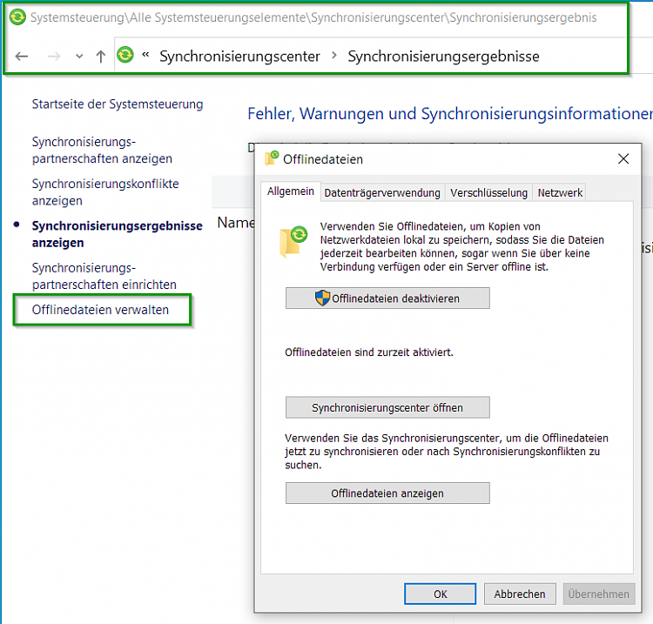Click the offline files folder icon in dialog
This screenshot has width=653, height=624.
(293, 241)
